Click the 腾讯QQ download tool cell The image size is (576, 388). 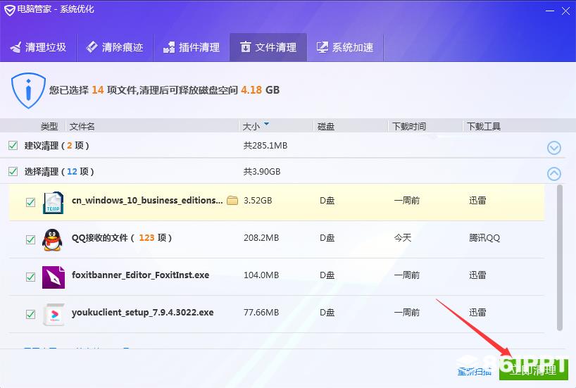pos(484,238)
